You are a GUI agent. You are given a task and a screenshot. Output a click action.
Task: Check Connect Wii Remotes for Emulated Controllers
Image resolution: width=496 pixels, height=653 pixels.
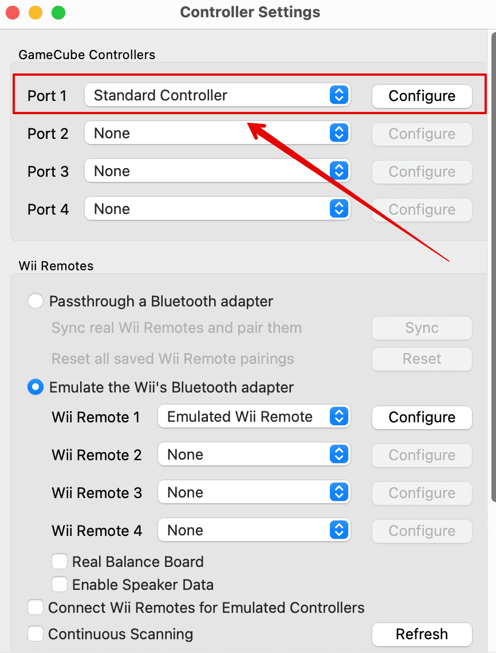pos(36,608)
